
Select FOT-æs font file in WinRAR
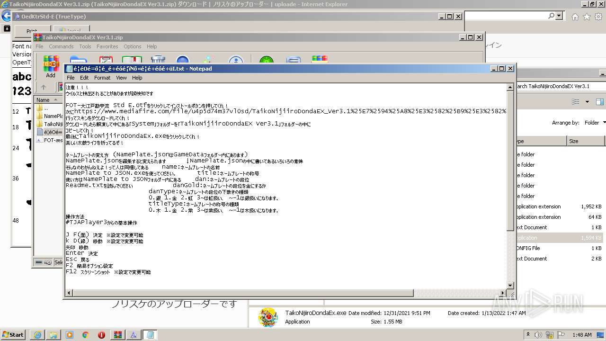tap(49, 140)
